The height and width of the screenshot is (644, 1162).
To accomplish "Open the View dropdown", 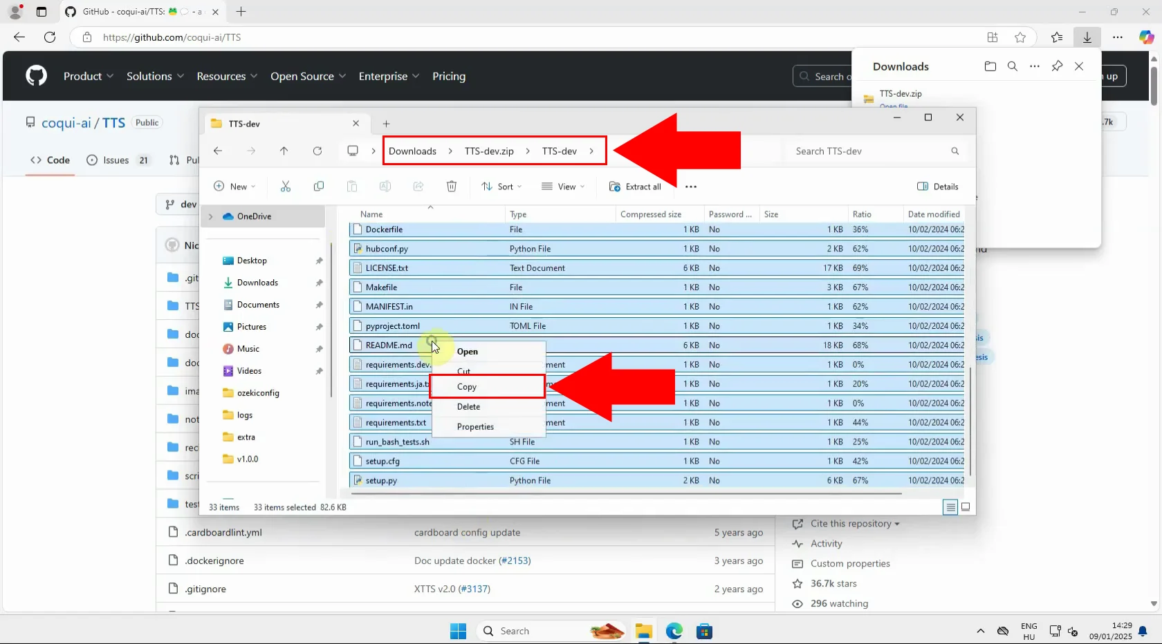I will pyautogui.click(x=563, y=187).
